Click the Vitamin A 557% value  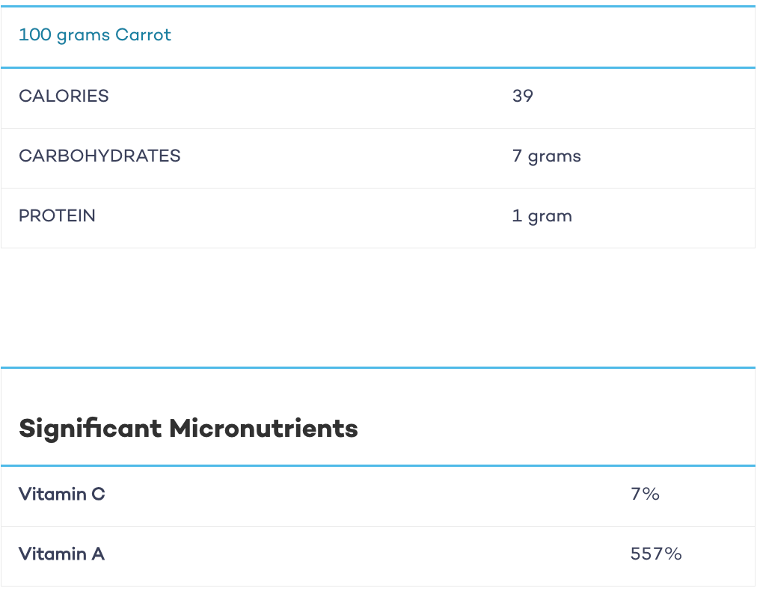click(656, 554)
